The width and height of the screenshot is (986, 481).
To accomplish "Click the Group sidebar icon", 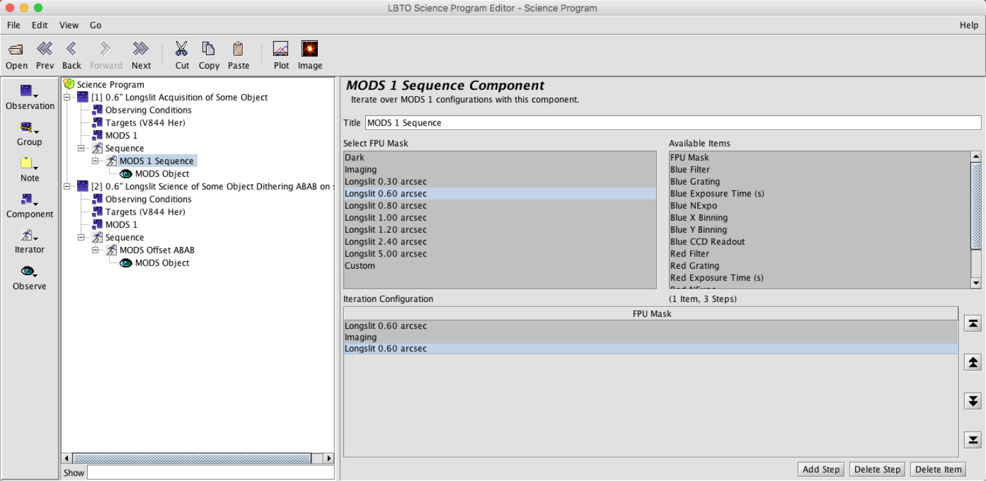I will click(26, 126).
